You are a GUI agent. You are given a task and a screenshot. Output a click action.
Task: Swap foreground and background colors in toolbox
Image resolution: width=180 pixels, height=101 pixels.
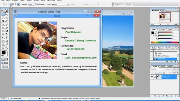click(7, 51)
